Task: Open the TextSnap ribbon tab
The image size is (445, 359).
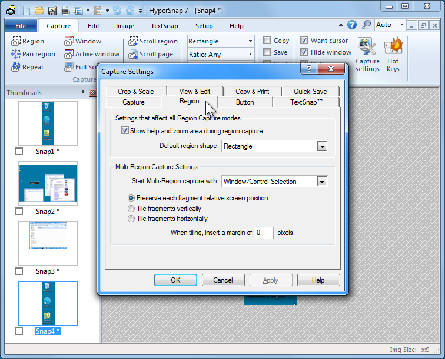Action: [x=164, y=26]
